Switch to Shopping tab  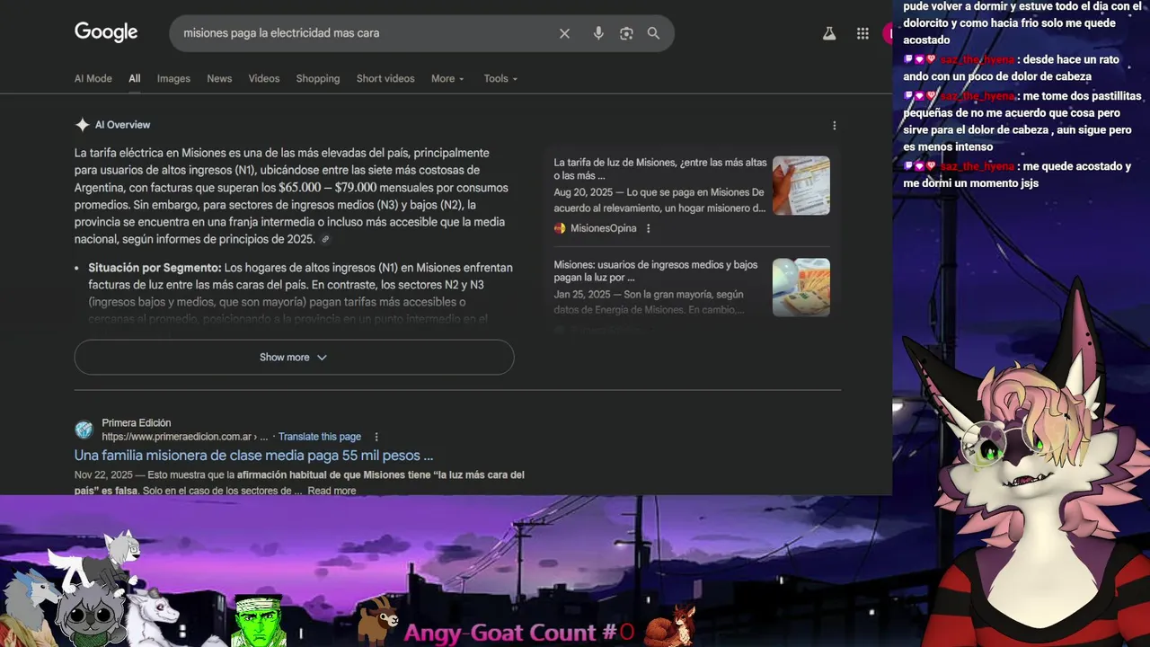tap(318, 78)
